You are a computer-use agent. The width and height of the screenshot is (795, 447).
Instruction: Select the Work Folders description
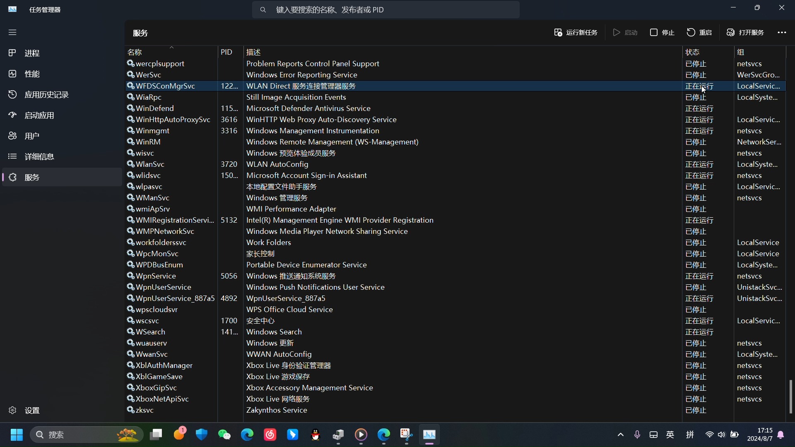pos(269,243)
